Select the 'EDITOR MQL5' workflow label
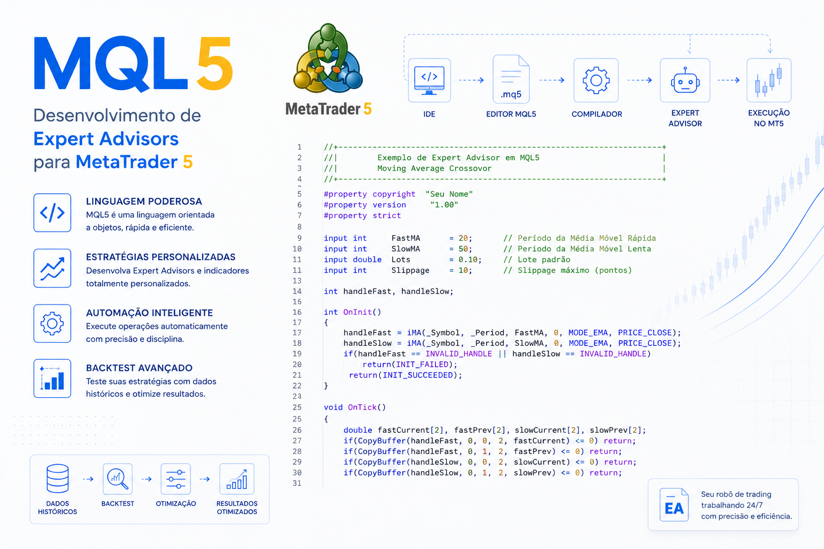 (511, 114)
